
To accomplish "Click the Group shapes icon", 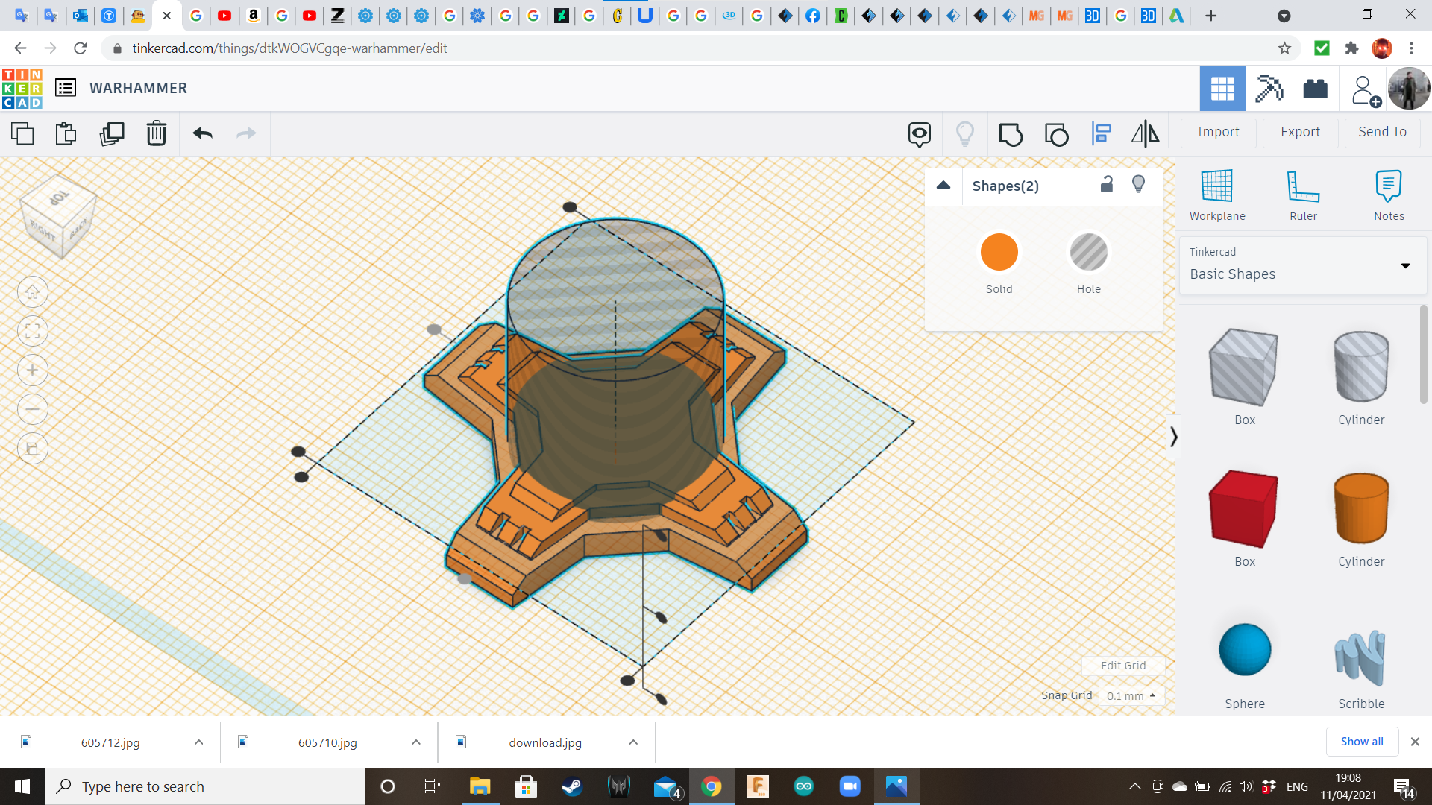I will 1011,134.
